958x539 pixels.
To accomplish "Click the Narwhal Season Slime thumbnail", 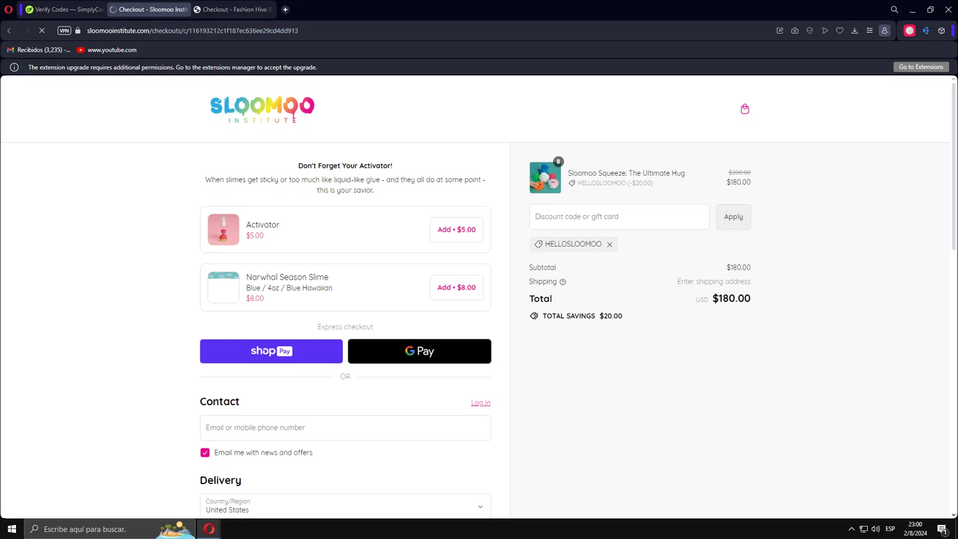I will [x=224, y=287].
